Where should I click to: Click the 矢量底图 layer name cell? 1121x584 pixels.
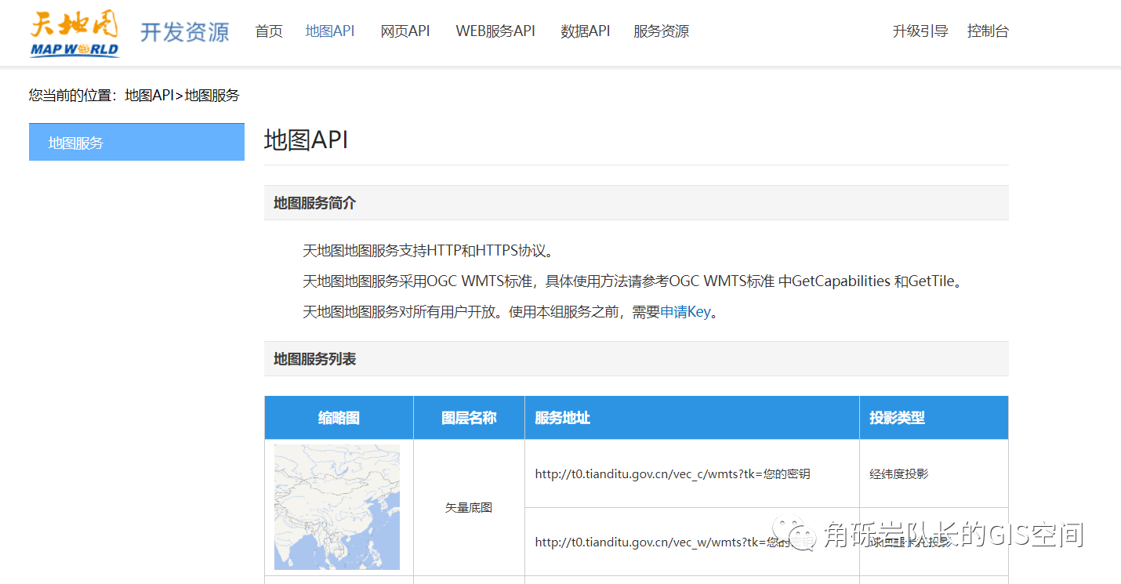pos(469,507)
